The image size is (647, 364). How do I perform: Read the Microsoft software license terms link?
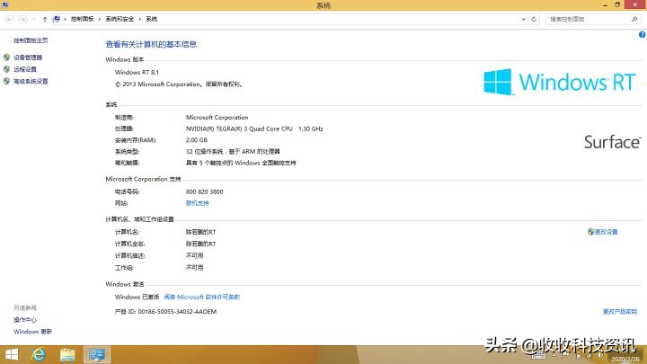[x=202, y=297]
